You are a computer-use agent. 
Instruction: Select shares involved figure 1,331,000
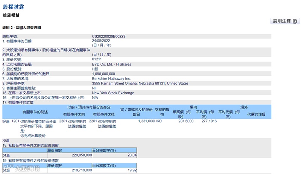pyautogui.click(x=146, y=121)
